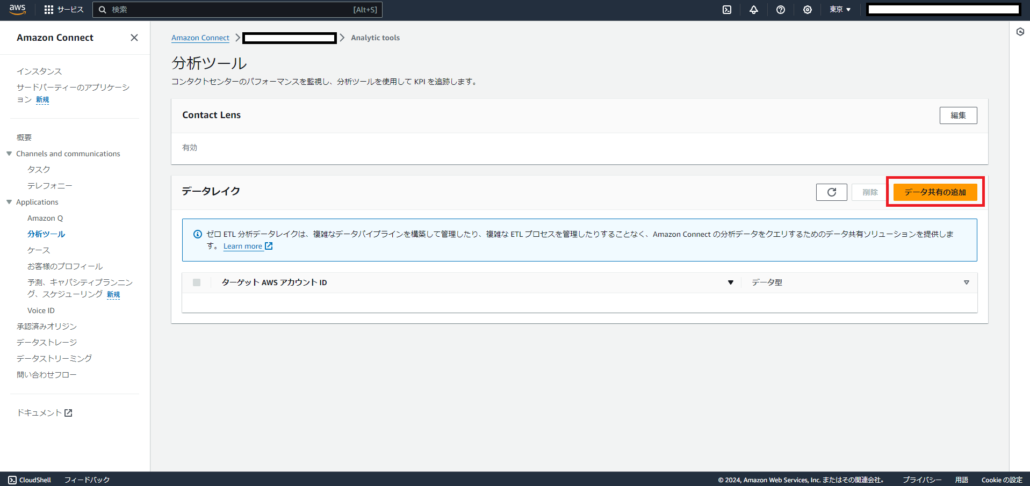Open the services grid menu icon

pos(49,10)
